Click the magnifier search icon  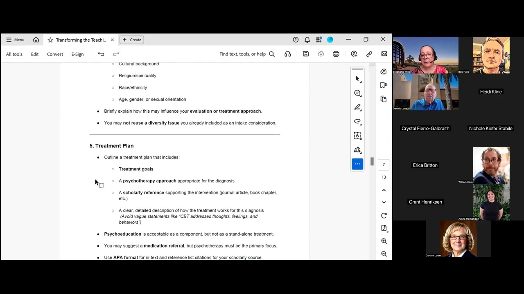point(272,54)
